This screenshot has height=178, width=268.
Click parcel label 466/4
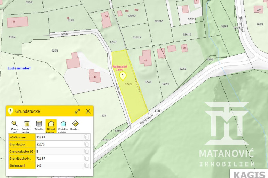260,24
